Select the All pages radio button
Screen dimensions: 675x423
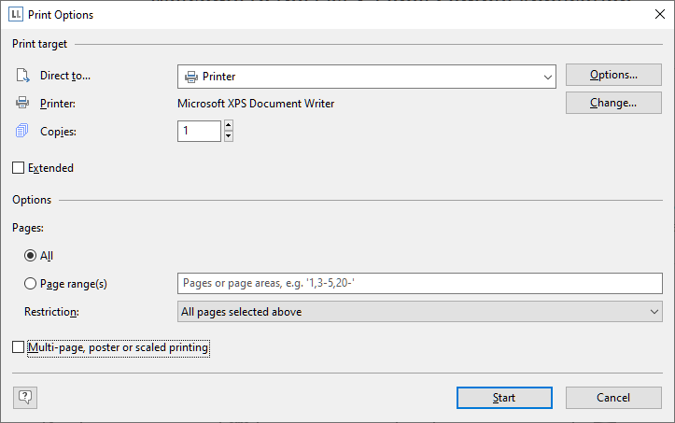[x=30, y=256]
